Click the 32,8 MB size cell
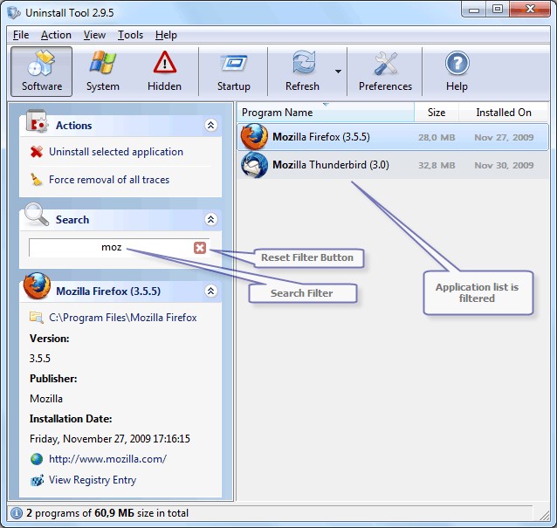Viewport: 557px width, 528px height. (x=437, y=166)
